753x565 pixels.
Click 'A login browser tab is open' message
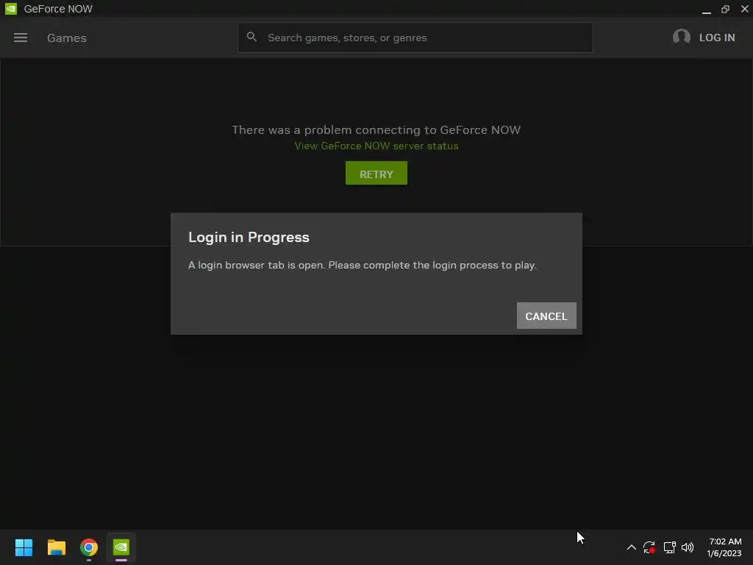363,265
